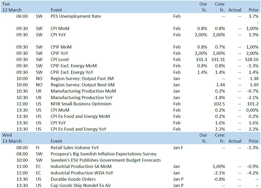The image size is (261, 188).
Task: Click the 1.9% CPI YoY prior
Action: pos(253,35)
